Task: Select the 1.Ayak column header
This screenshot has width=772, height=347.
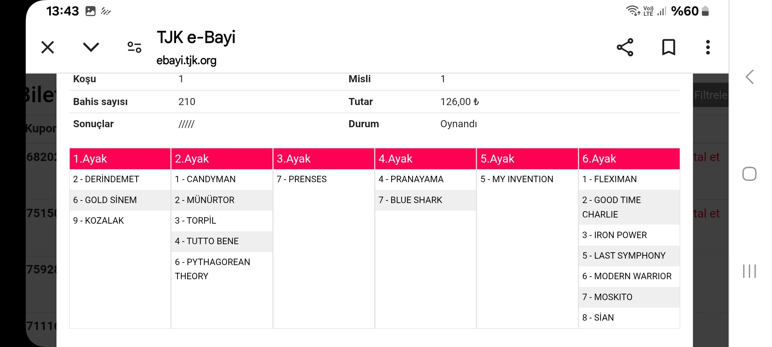Action: (x=120, y=159)
